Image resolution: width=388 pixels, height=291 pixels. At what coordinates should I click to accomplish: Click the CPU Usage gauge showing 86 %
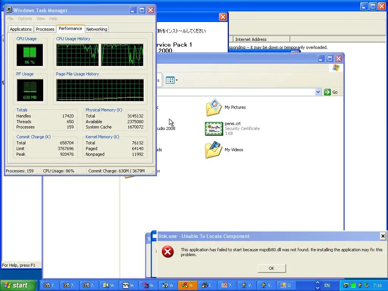click(x=30, y=55)
